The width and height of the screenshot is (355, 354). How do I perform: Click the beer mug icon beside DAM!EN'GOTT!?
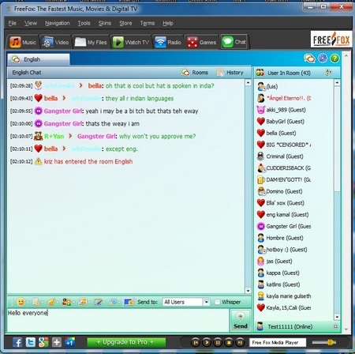(x=260, y=179)
